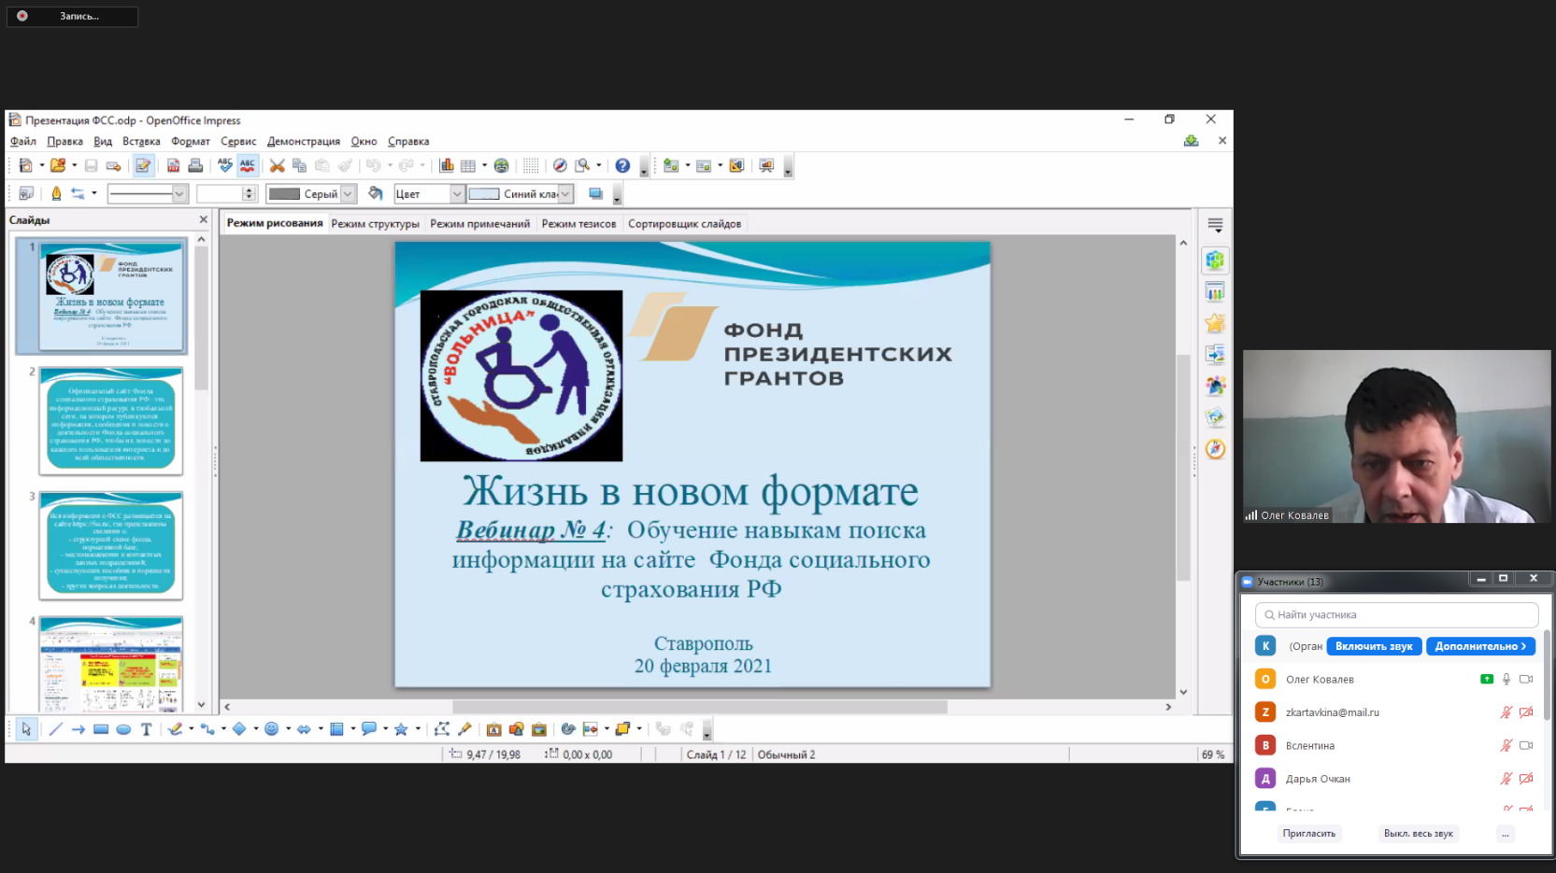This screenshot has height=873, width=1556.
Task: Click the Включить звук button
Action: (x=1373, y=646)
